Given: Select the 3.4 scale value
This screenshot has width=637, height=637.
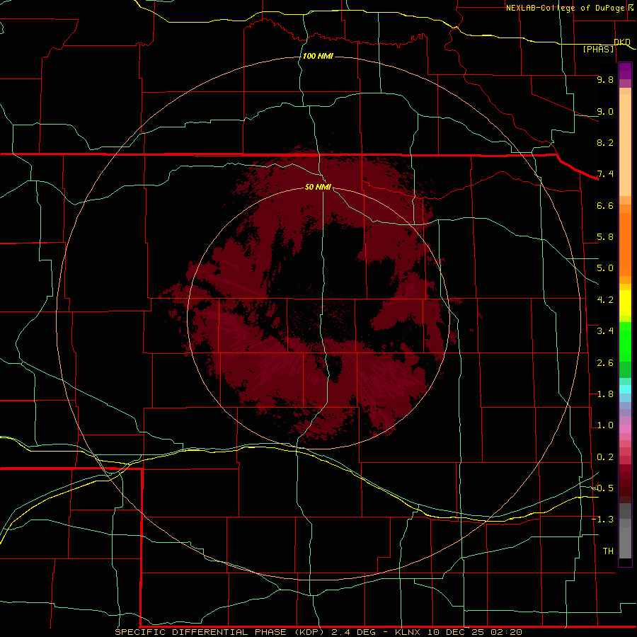Looking at the screenshot, I should coord(605,331).
